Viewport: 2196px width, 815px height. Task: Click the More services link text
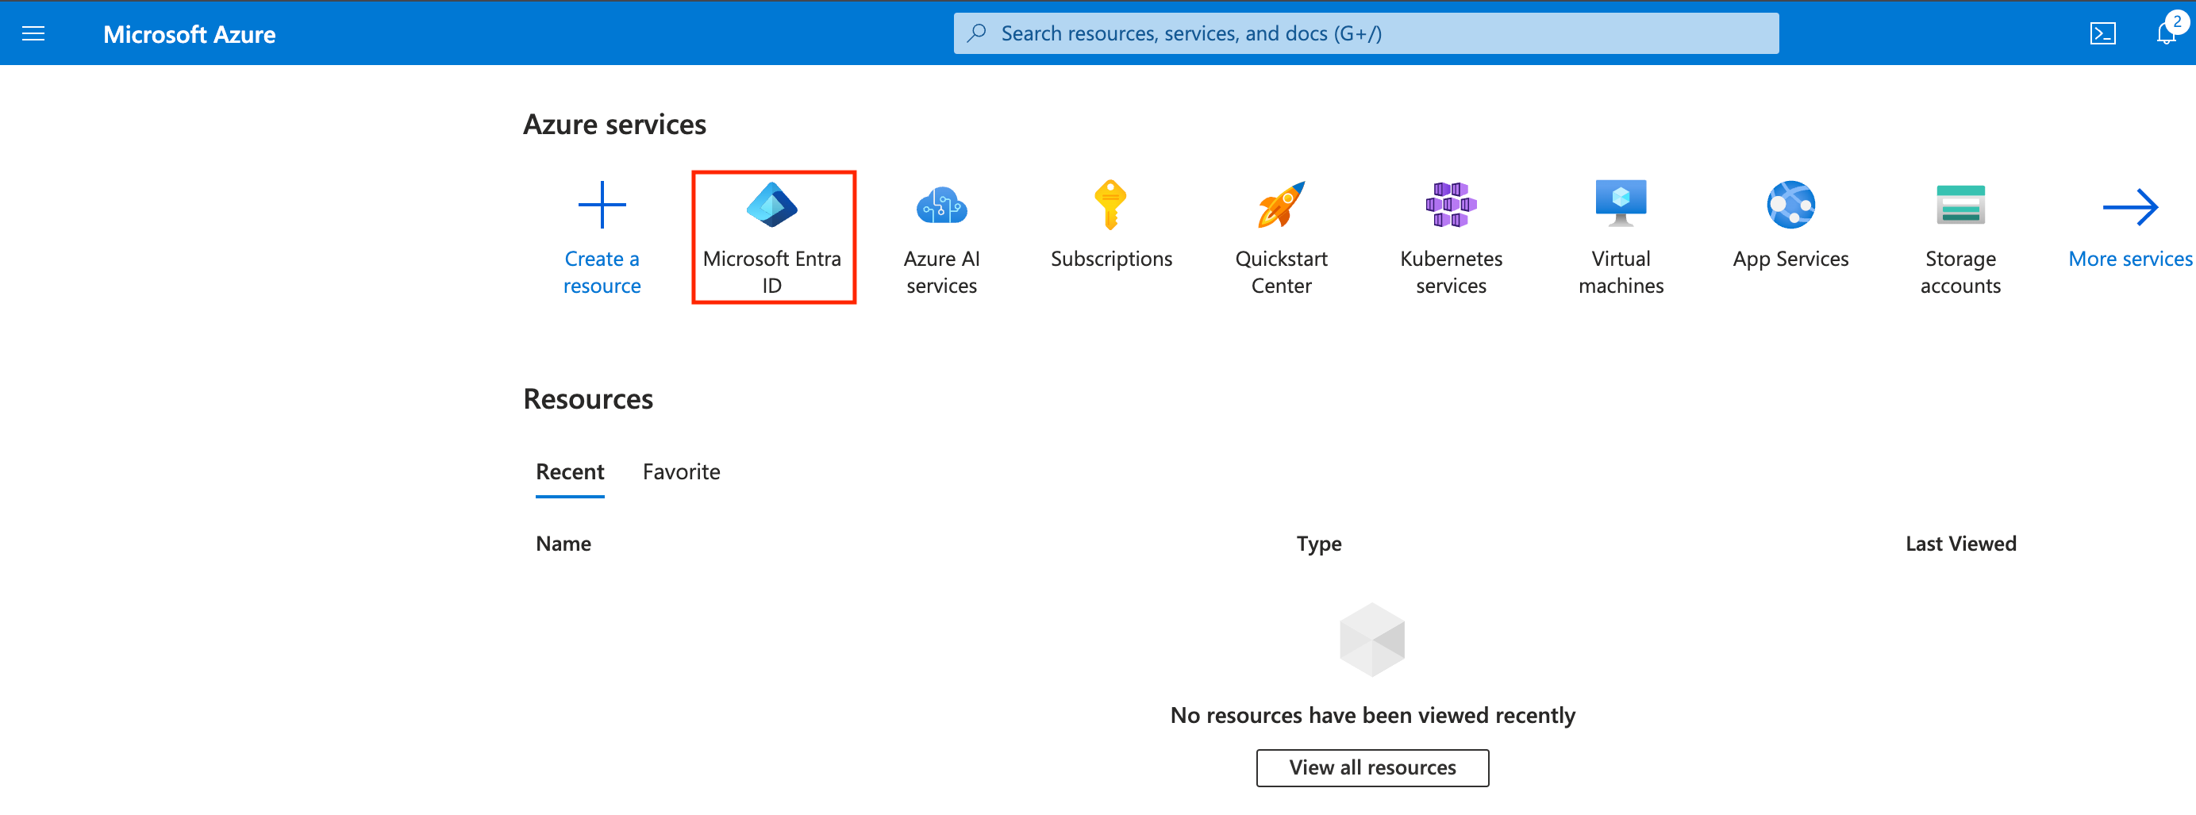[2129, 259]
